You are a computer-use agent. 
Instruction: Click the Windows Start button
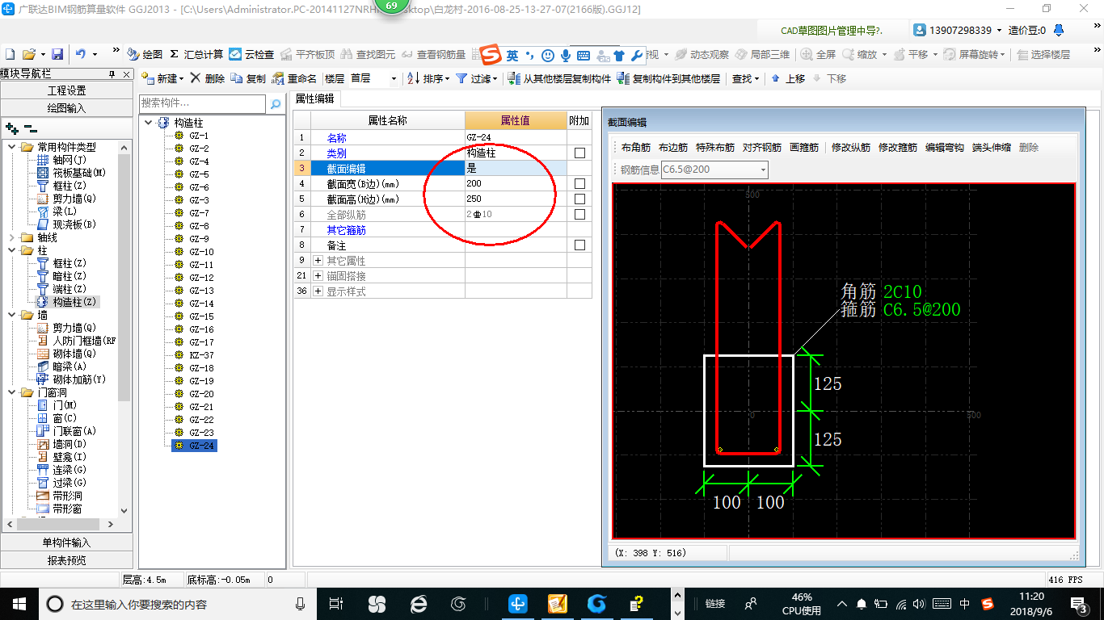pos(18,603)
